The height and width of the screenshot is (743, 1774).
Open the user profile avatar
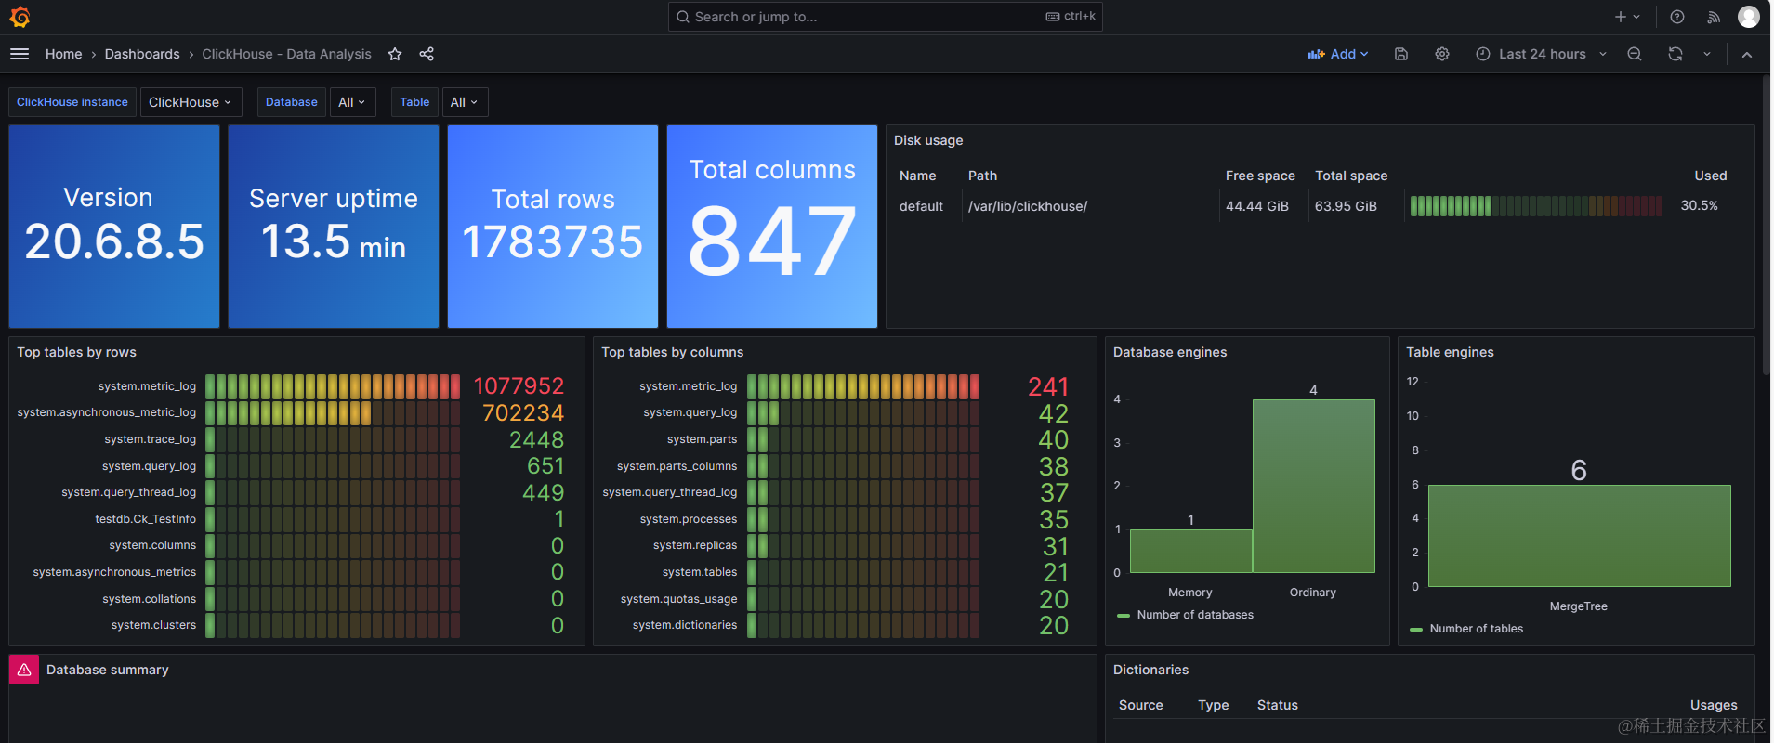click(x=1749, y=17)
